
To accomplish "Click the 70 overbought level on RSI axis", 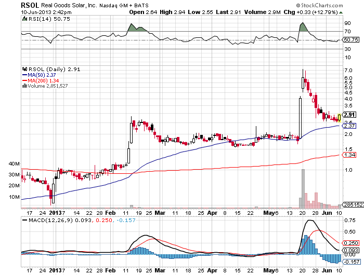I will pos(347,31).
